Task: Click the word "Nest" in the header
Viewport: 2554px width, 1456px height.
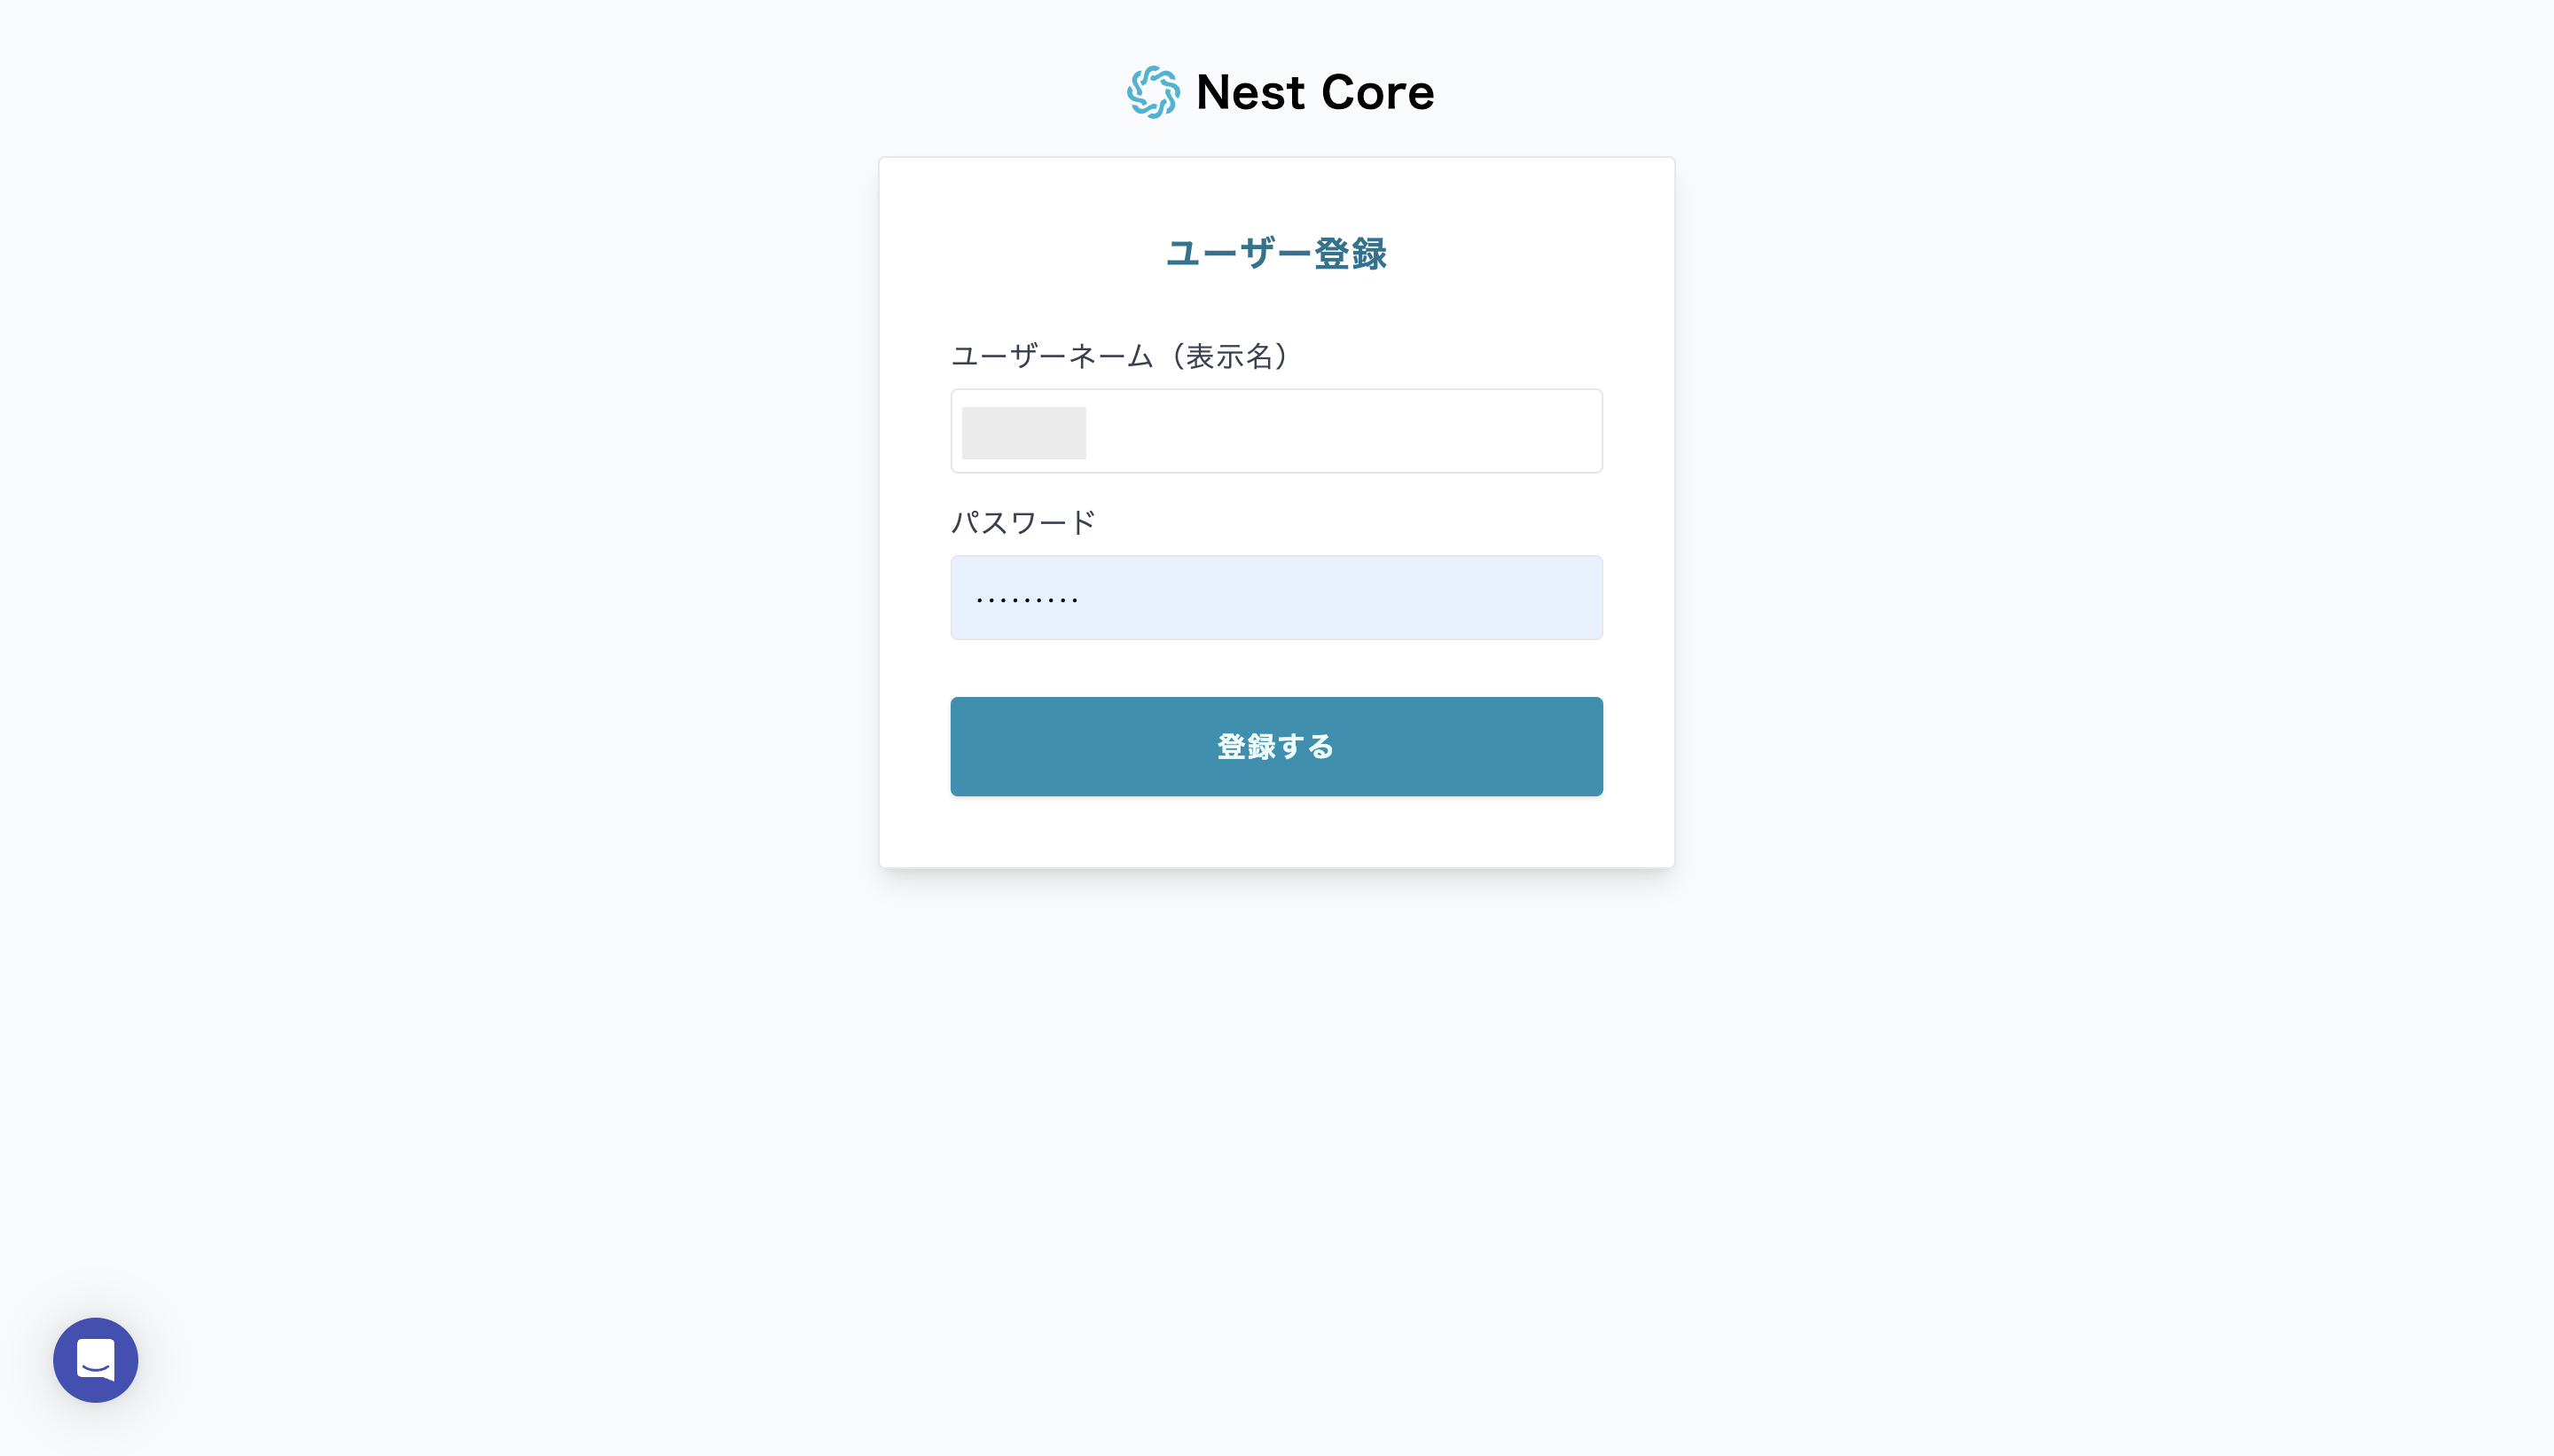Action: (x=1250, y=92)
